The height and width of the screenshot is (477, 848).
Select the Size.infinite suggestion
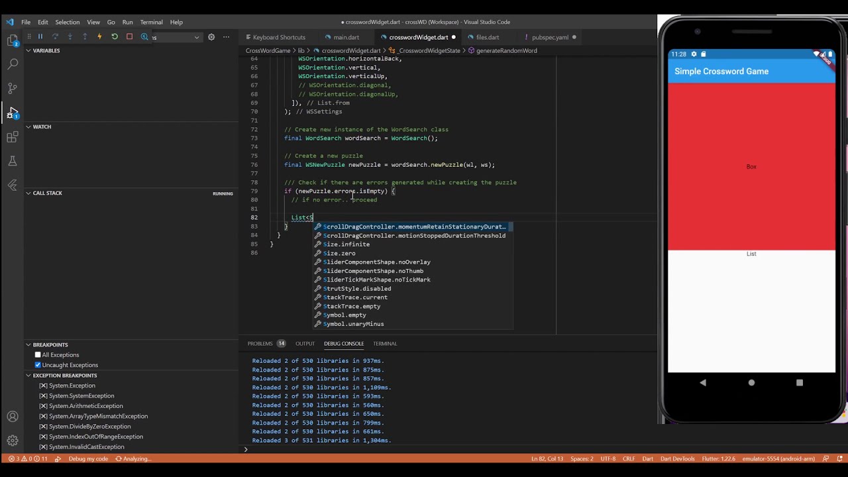[x=413, y=244]
